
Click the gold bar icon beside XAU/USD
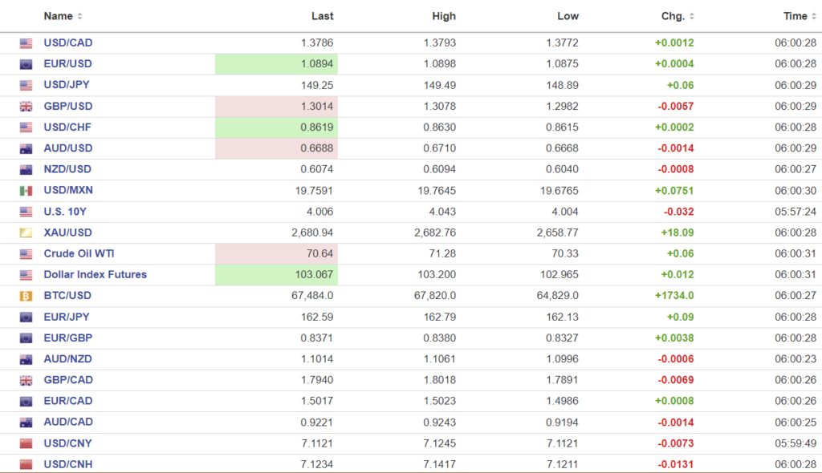(x=26, y=232)
